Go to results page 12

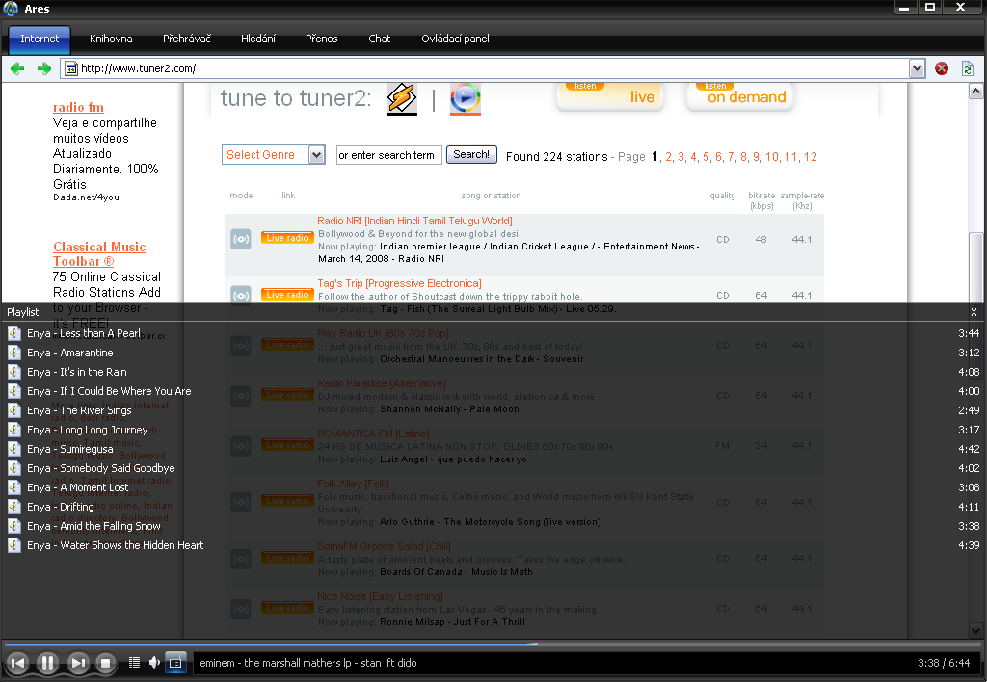click(810, 157)
